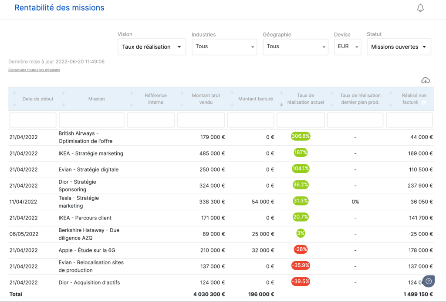
Task: Change the Devise EUR dropdown
Action: [x=348, y=47]
